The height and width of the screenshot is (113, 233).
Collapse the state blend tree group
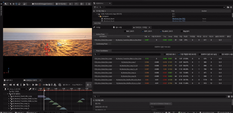coord(8,94)
